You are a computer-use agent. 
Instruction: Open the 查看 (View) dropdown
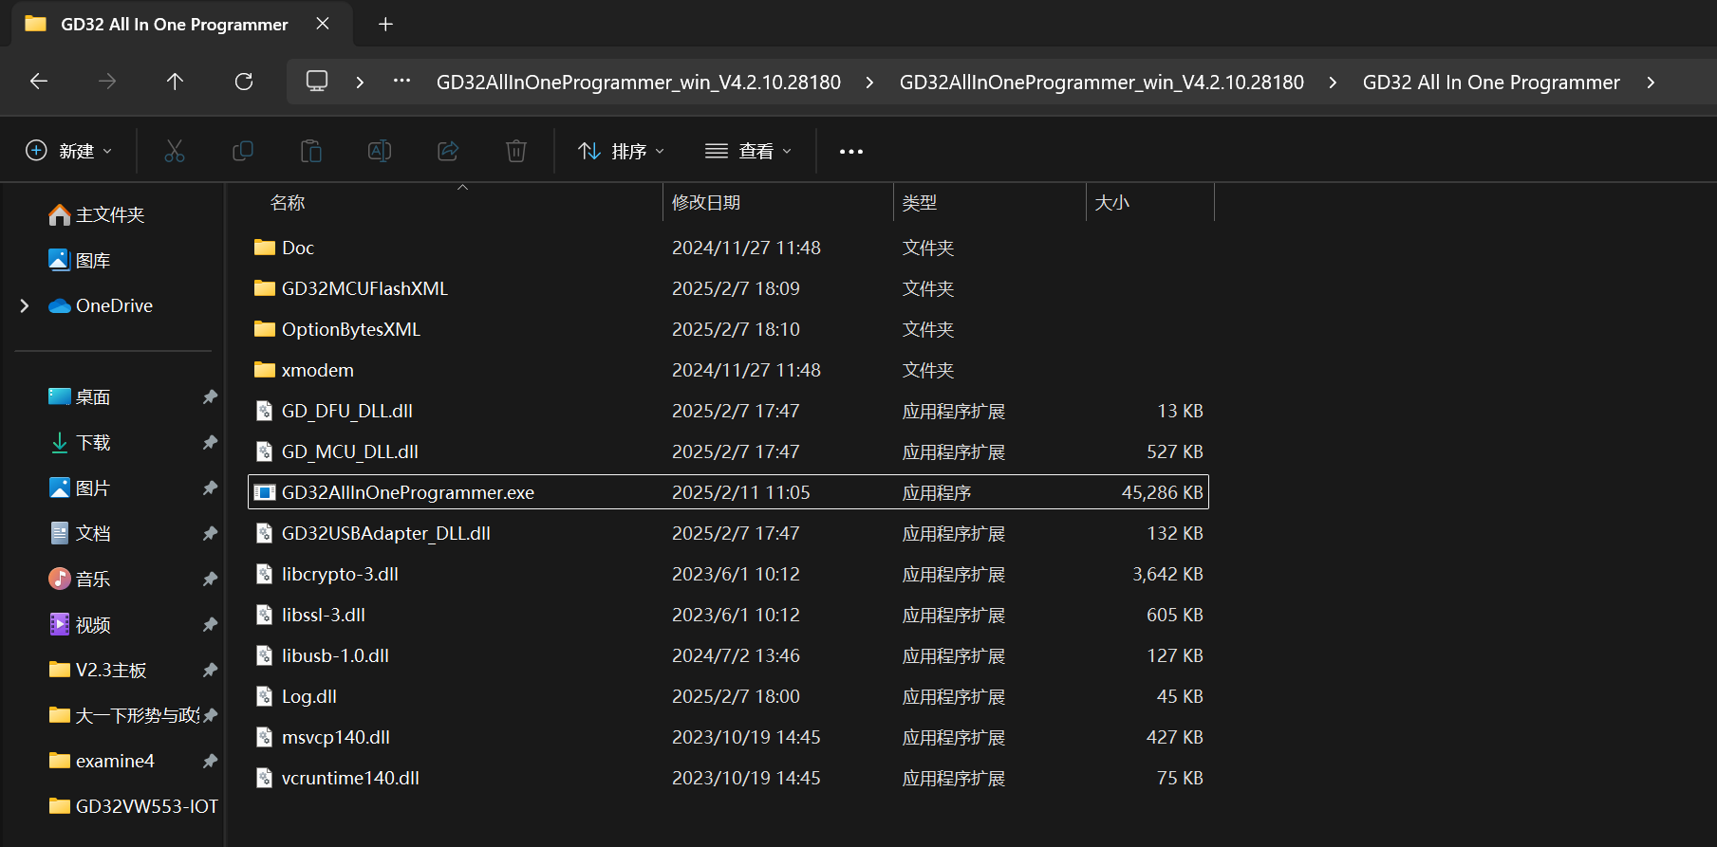tap(749, 151)
